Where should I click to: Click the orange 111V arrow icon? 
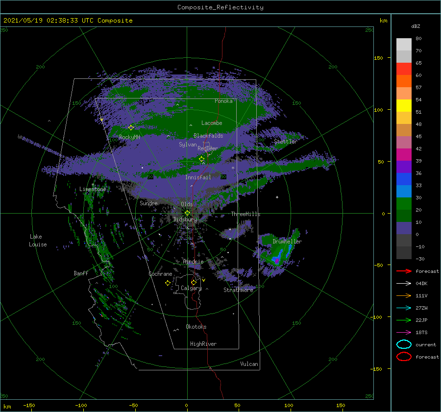[404, 295]
